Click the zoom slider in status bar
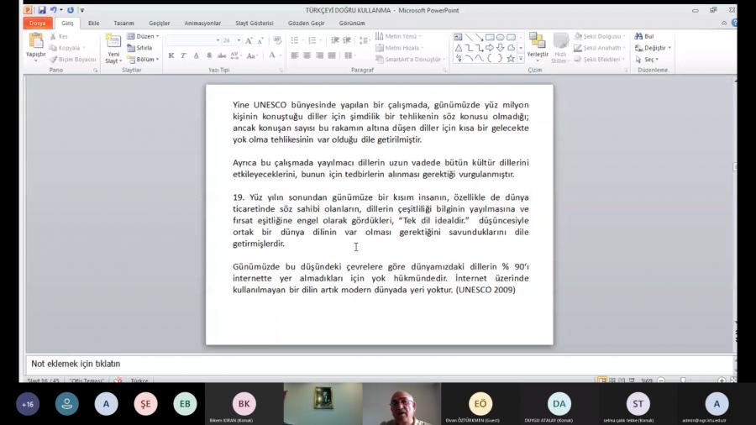This screenshot has height=425, width=756. 682,380
